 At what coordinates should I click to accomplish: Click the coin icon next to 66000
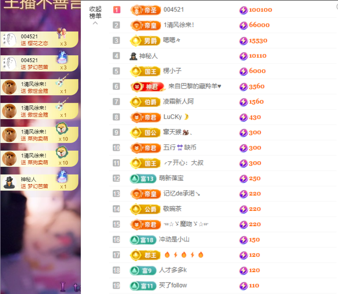pyautogui.click(x=243, y=26)
